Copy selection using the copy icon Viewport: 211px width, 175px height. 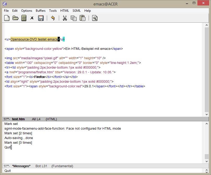click(74, 18)
